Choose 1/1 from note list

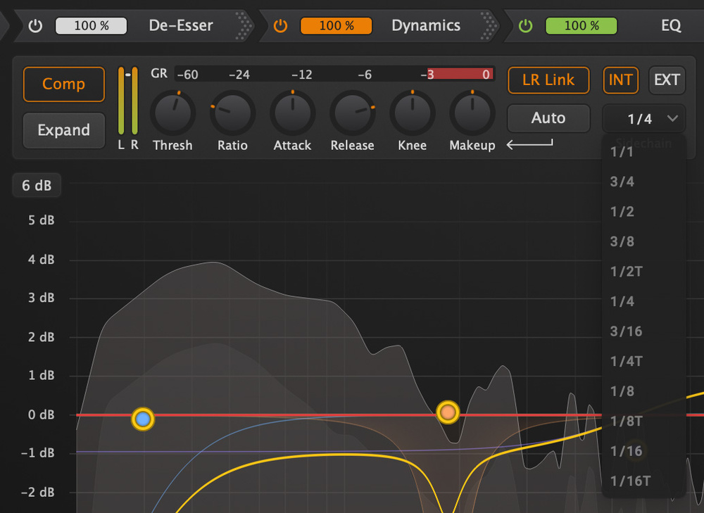pyautogui.click(x=644, y=152)
